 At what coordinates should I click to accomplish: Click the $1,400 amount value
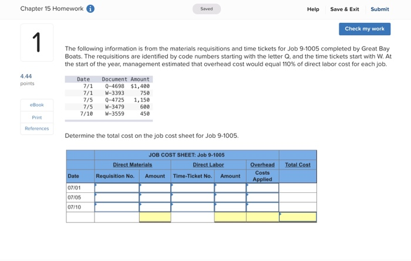tap(140, 86)
